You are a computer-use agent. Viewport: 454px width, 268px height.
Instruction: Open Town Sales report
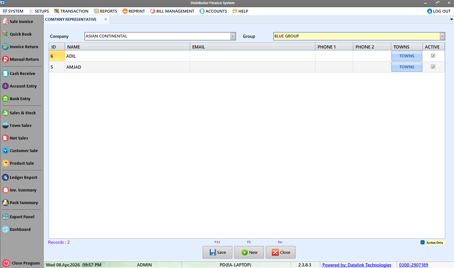tap(17, 125)
